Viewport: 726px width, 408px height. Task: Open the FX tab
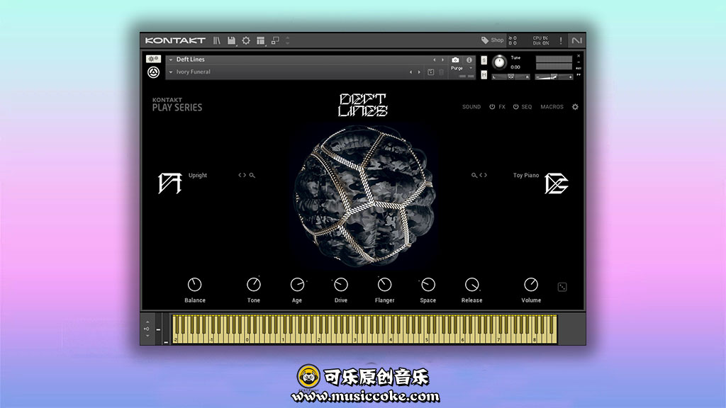[x=502, y=107]
